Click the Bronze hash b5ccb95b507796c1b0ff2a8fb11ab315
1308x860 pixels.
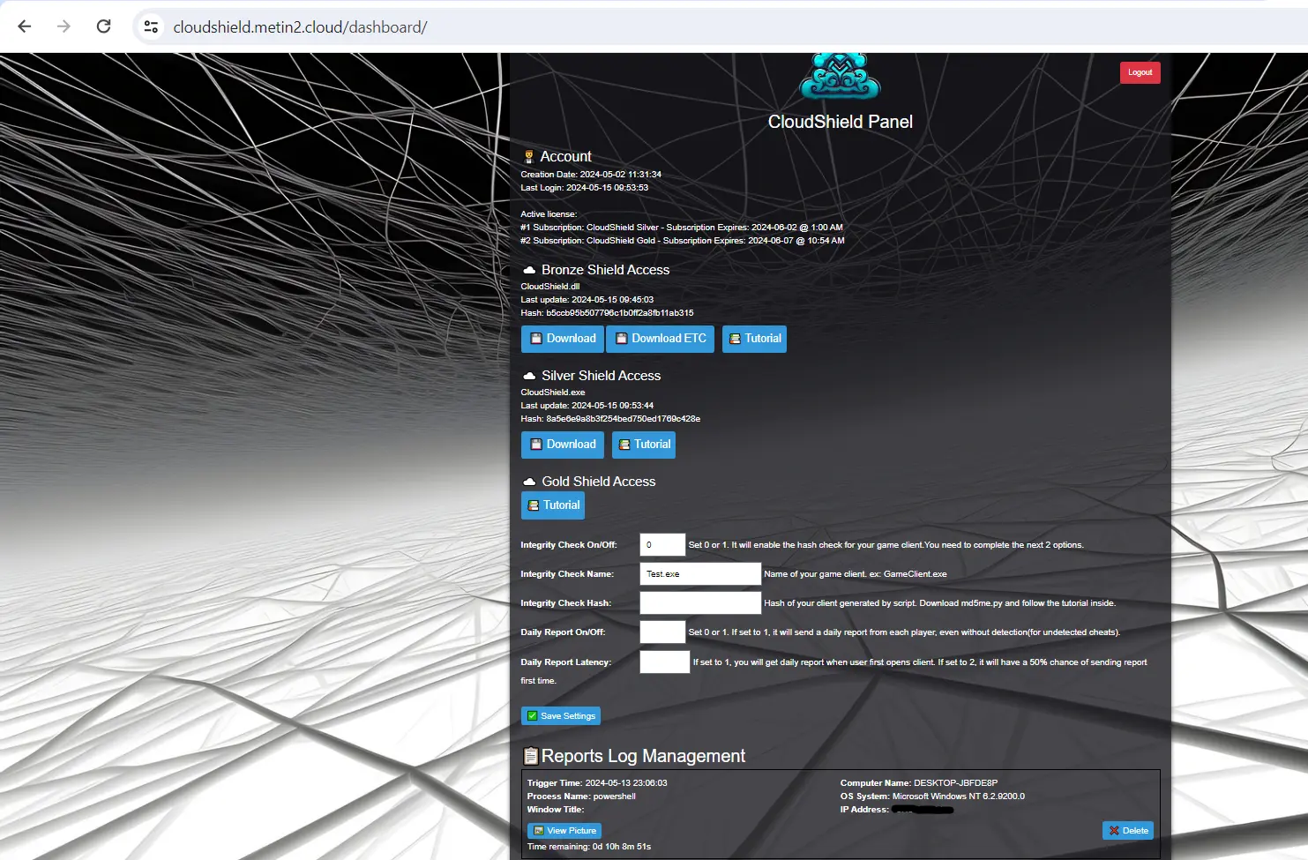click(620, 313)
